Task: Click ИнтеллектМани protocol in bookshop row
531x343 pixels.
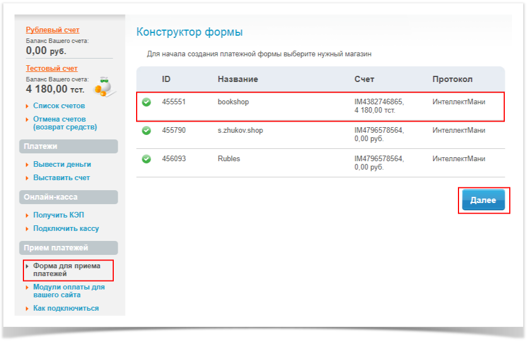Action: [458, 102]
